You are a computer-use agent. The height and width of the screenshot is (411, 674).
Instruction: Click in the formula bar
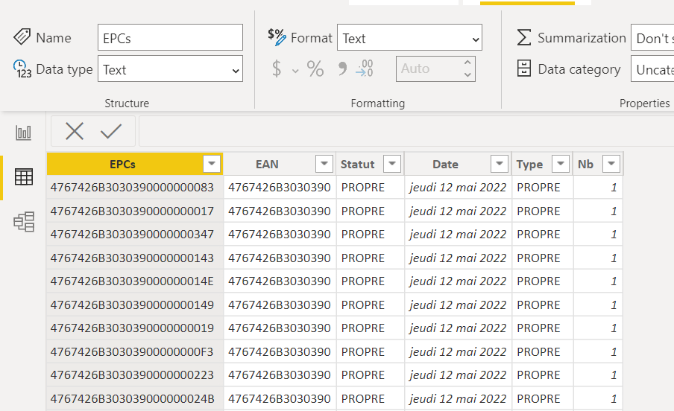coord(406,131)
